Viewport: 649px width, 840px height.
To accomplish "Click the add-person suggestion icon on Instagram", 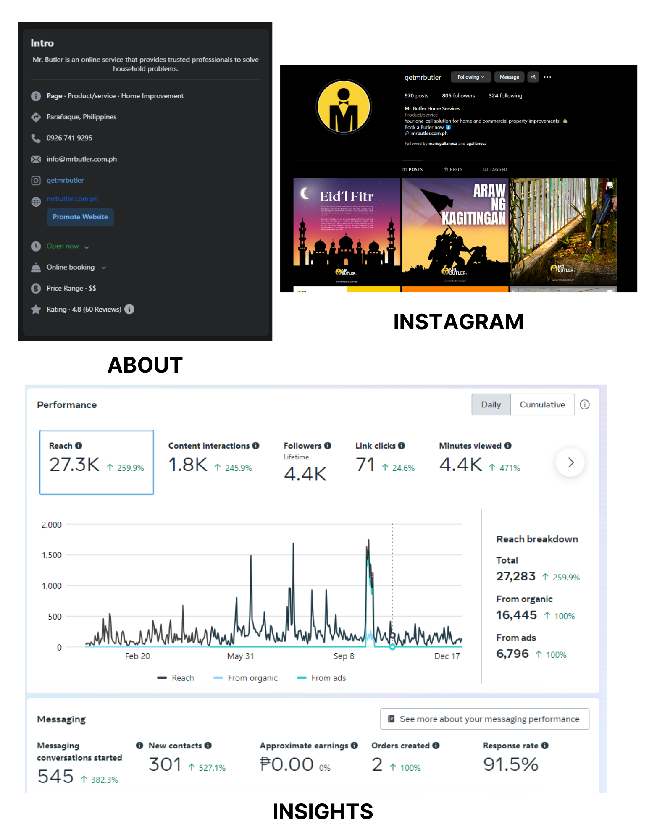I will point(533,77).
